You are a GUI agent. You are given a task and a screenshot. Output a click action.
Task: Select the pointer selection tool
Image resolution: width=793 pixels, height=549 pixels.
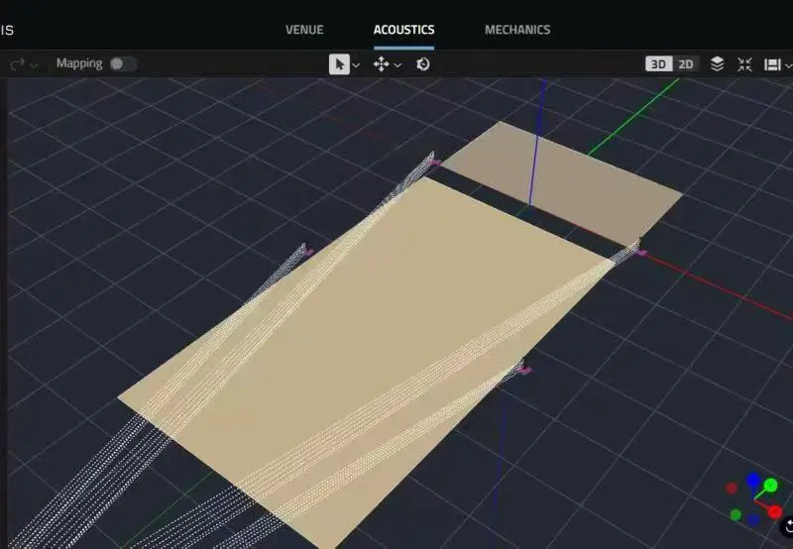tap(339, 64)
